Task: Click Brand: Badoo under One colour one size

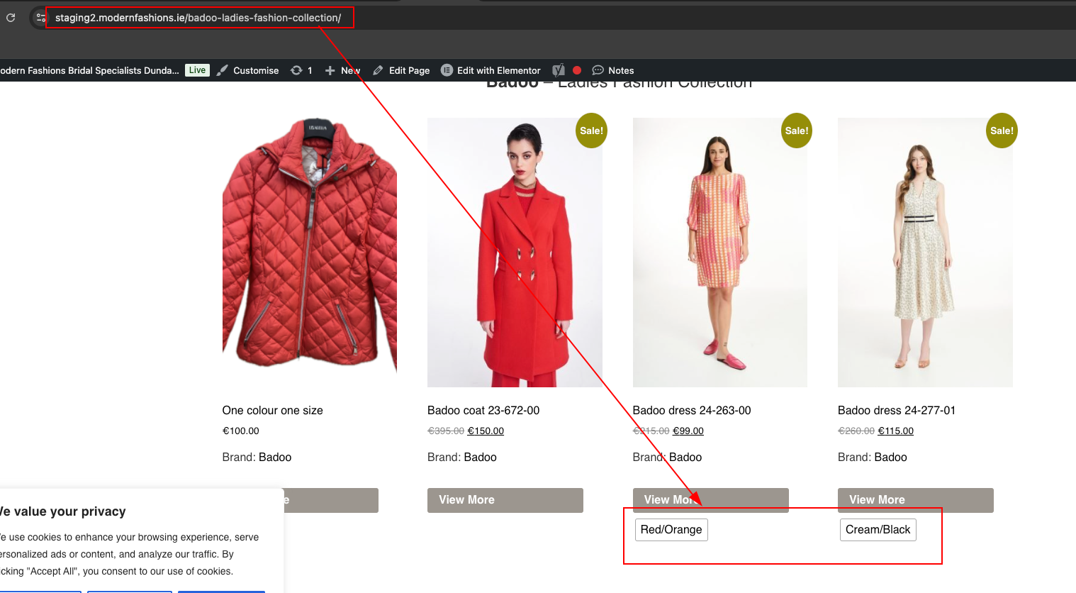Action: (x=257, y=458)
